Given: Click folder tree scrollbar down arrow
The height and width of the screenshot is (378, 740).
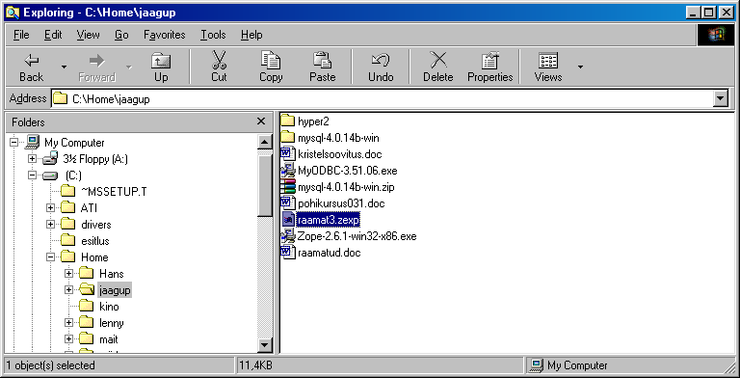Looking at the screenshot, I should (x=265, y=344).
